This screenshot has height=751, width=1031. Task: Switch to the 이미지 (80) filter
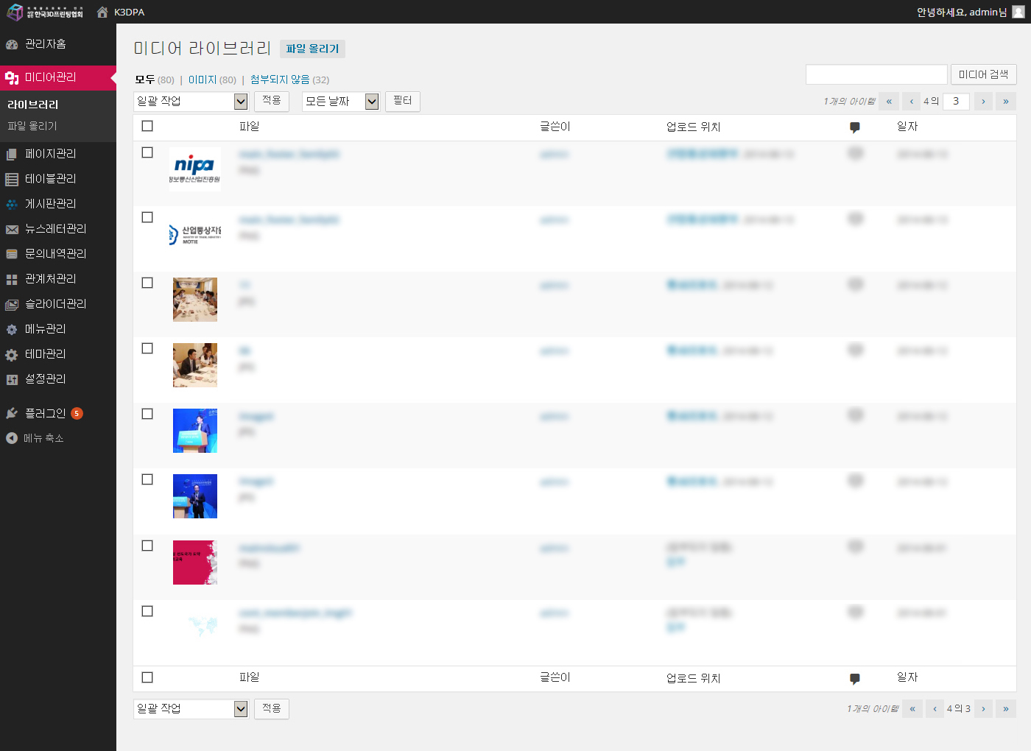[x=203, y=80]
